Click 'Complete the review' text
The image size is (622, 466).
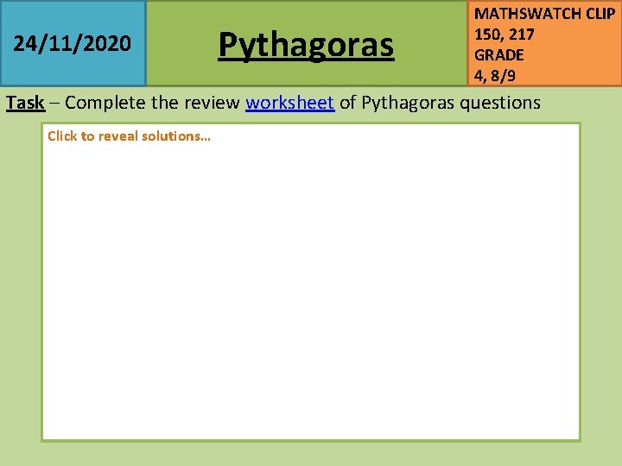(152, 103)
